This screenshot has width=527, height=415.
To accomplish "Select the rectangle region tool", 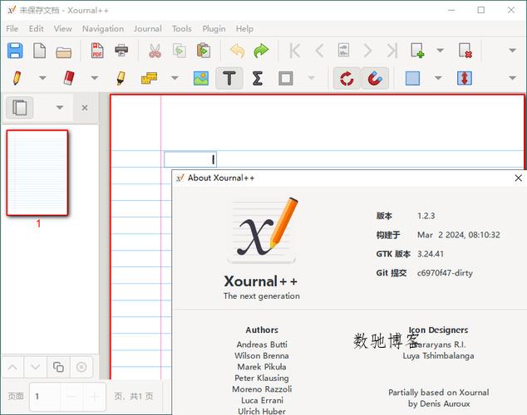I will tap(412, 78).
